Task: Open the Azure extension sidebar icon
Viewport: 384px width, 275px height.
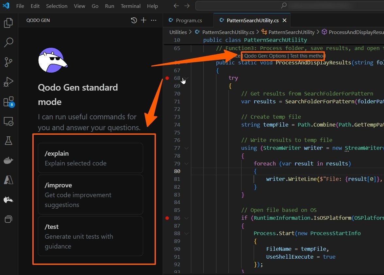Action: click(8, 180)
